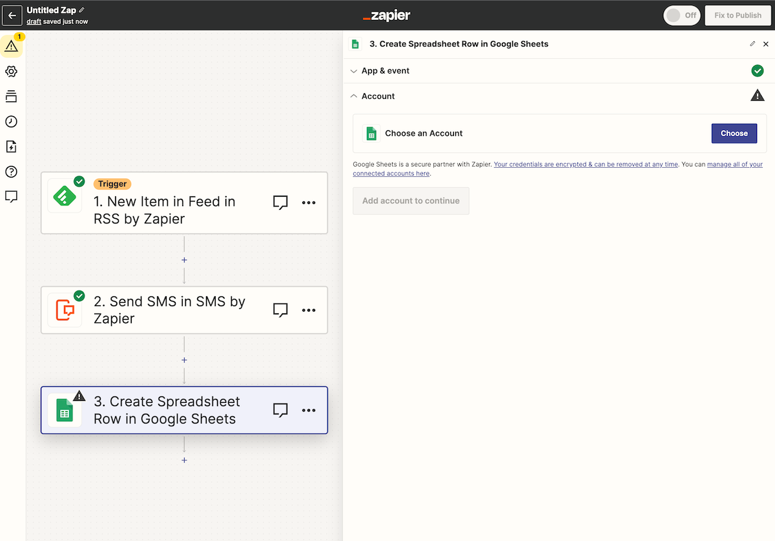The width and height of the screenshot is (775, 541).
Task: Add step below Google Sheets action
Action: pos(184,460)
